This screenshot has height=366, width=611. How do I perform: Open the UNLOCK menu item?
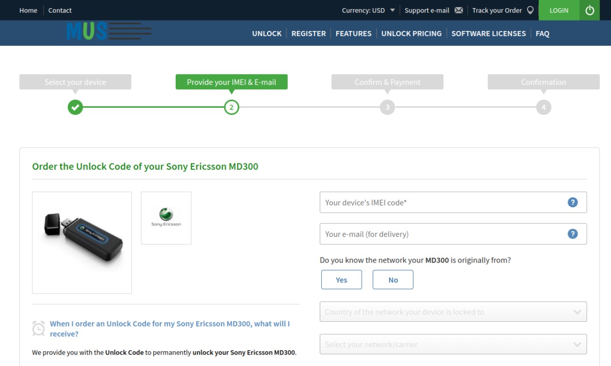(x=267, y=33)
